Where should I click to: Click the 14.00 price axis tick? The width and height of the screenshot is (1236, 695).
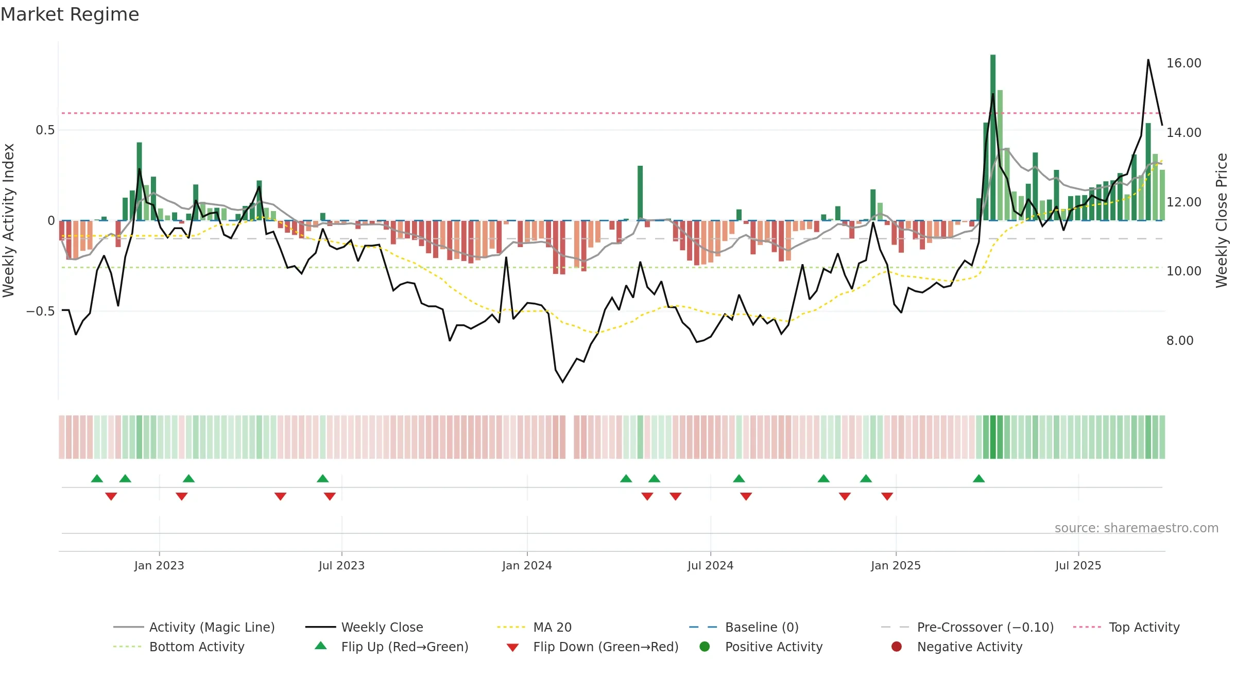1183,132
